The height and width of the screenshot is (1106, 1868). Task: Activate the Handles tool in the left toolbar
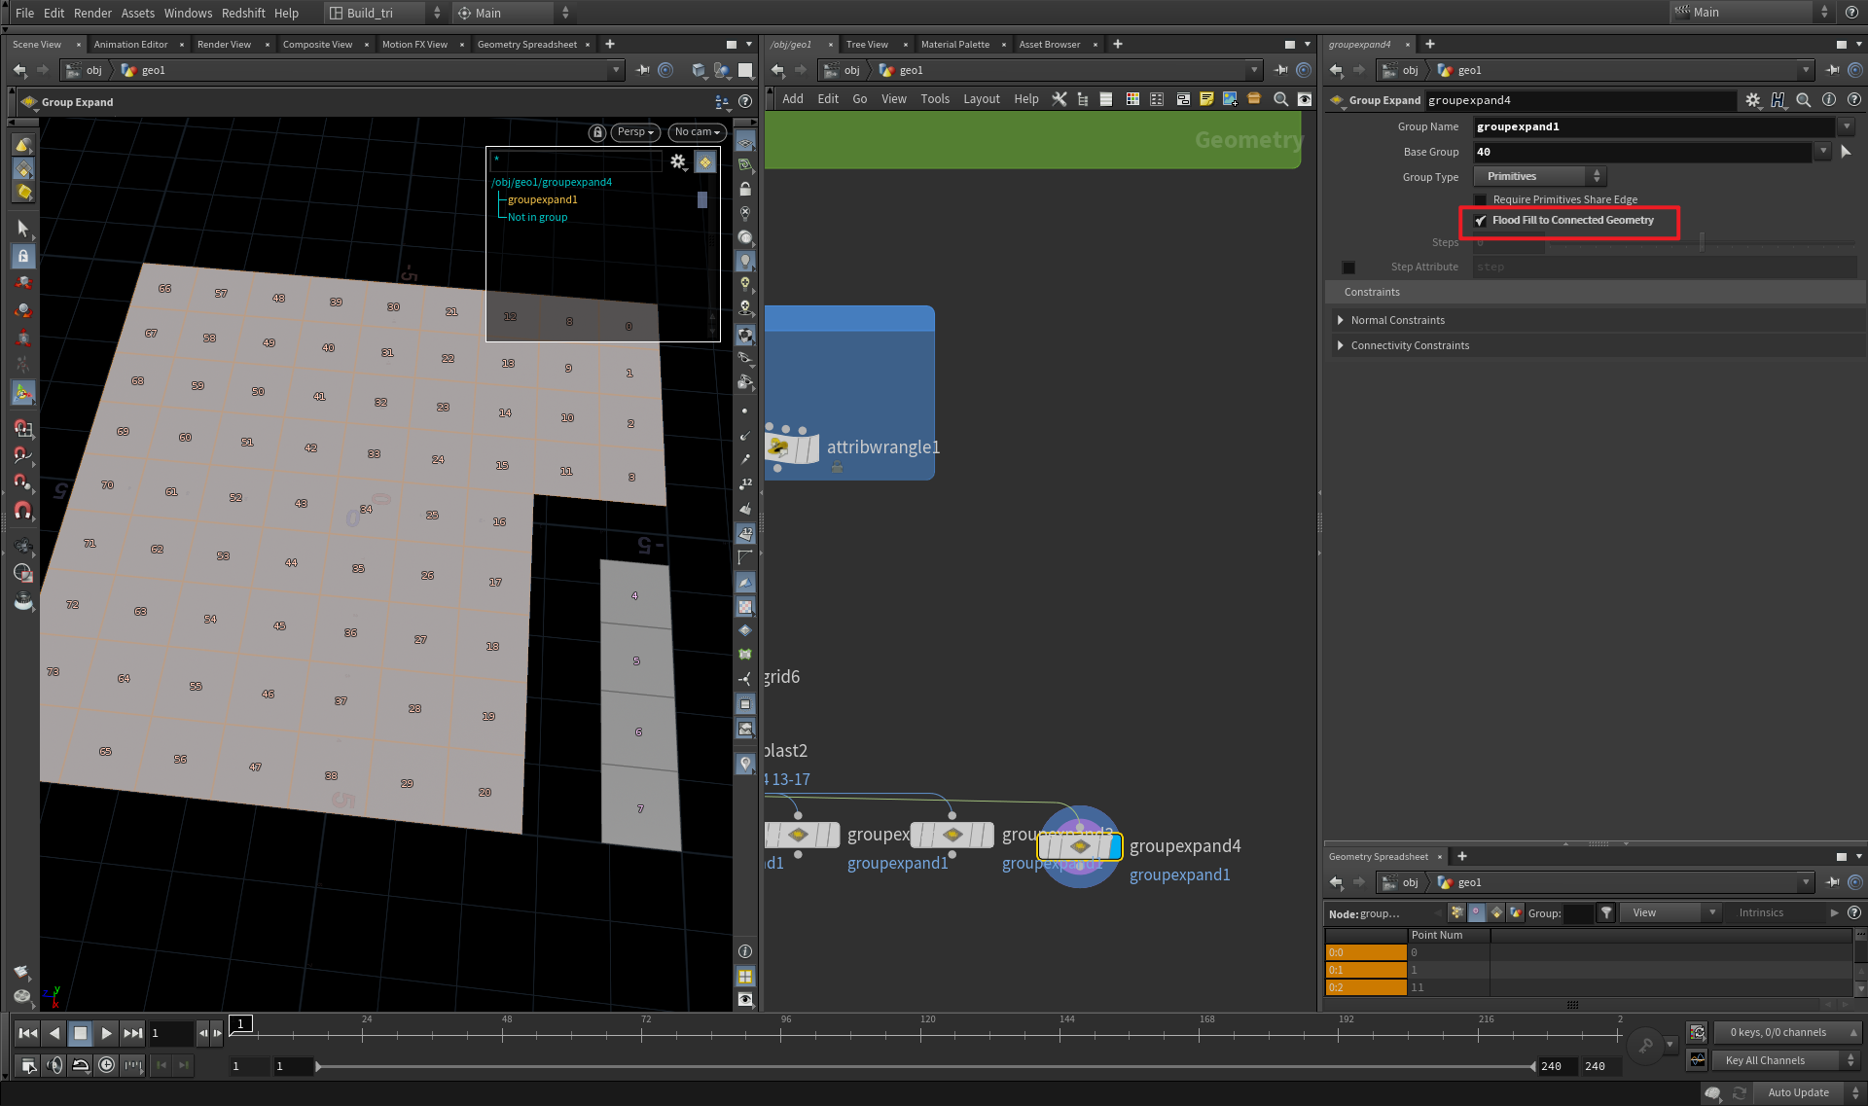pyautogui.click(x=23, y=392)
